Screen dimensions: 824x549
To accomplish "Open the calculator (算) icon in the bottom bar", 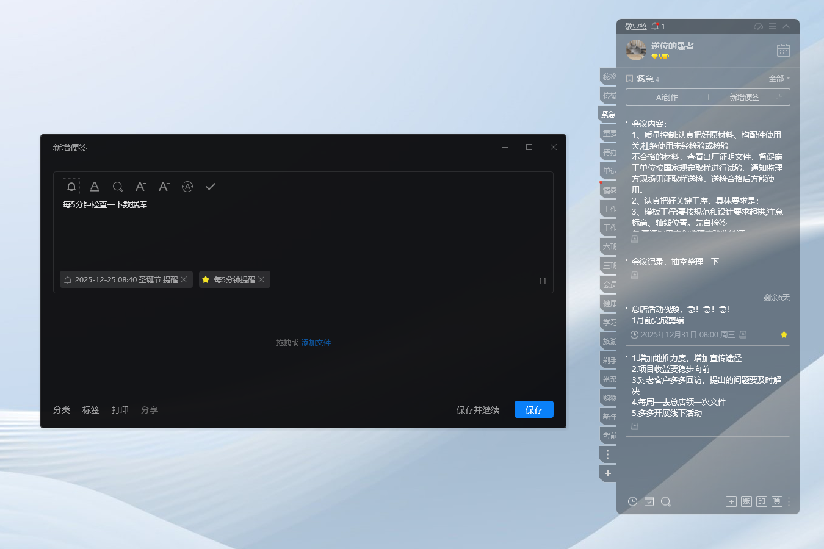I will pos(776,501).
